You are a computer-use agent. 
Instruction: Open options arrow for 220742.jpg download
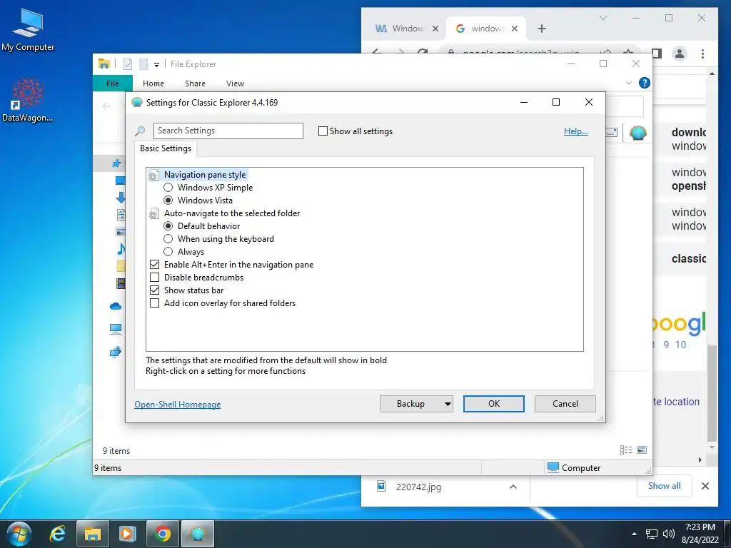[513, 487]
